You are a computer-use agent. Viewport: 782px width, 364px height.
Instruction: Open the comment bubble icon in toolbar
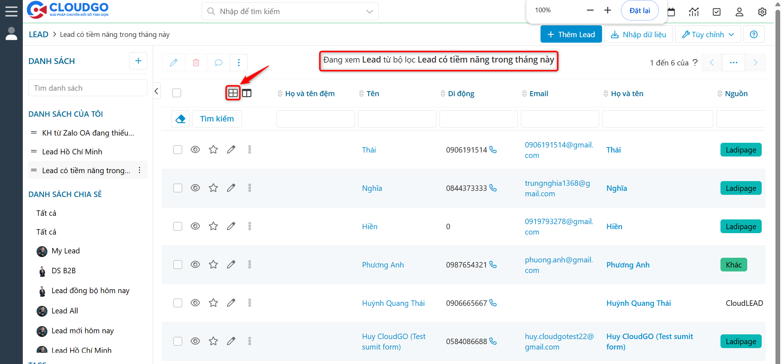coord(218,63)
